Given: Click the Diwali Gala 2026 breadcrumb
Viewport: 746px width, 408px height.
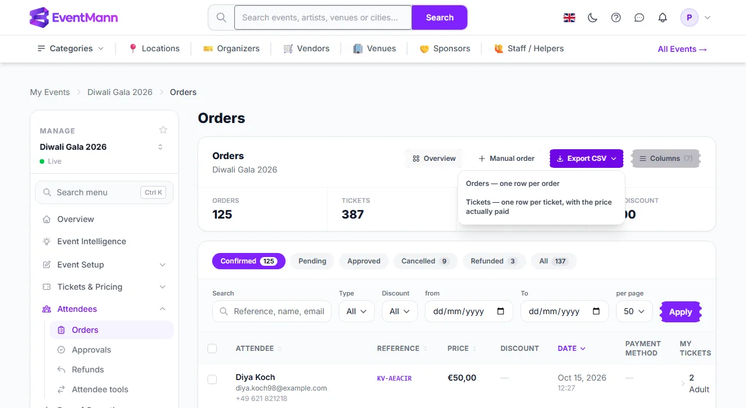Looking at the screenshot, I should [x=120, y=92].
